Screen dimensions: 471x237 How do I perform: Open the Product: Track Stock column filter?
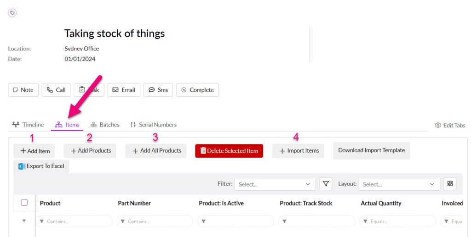point(316,221)
